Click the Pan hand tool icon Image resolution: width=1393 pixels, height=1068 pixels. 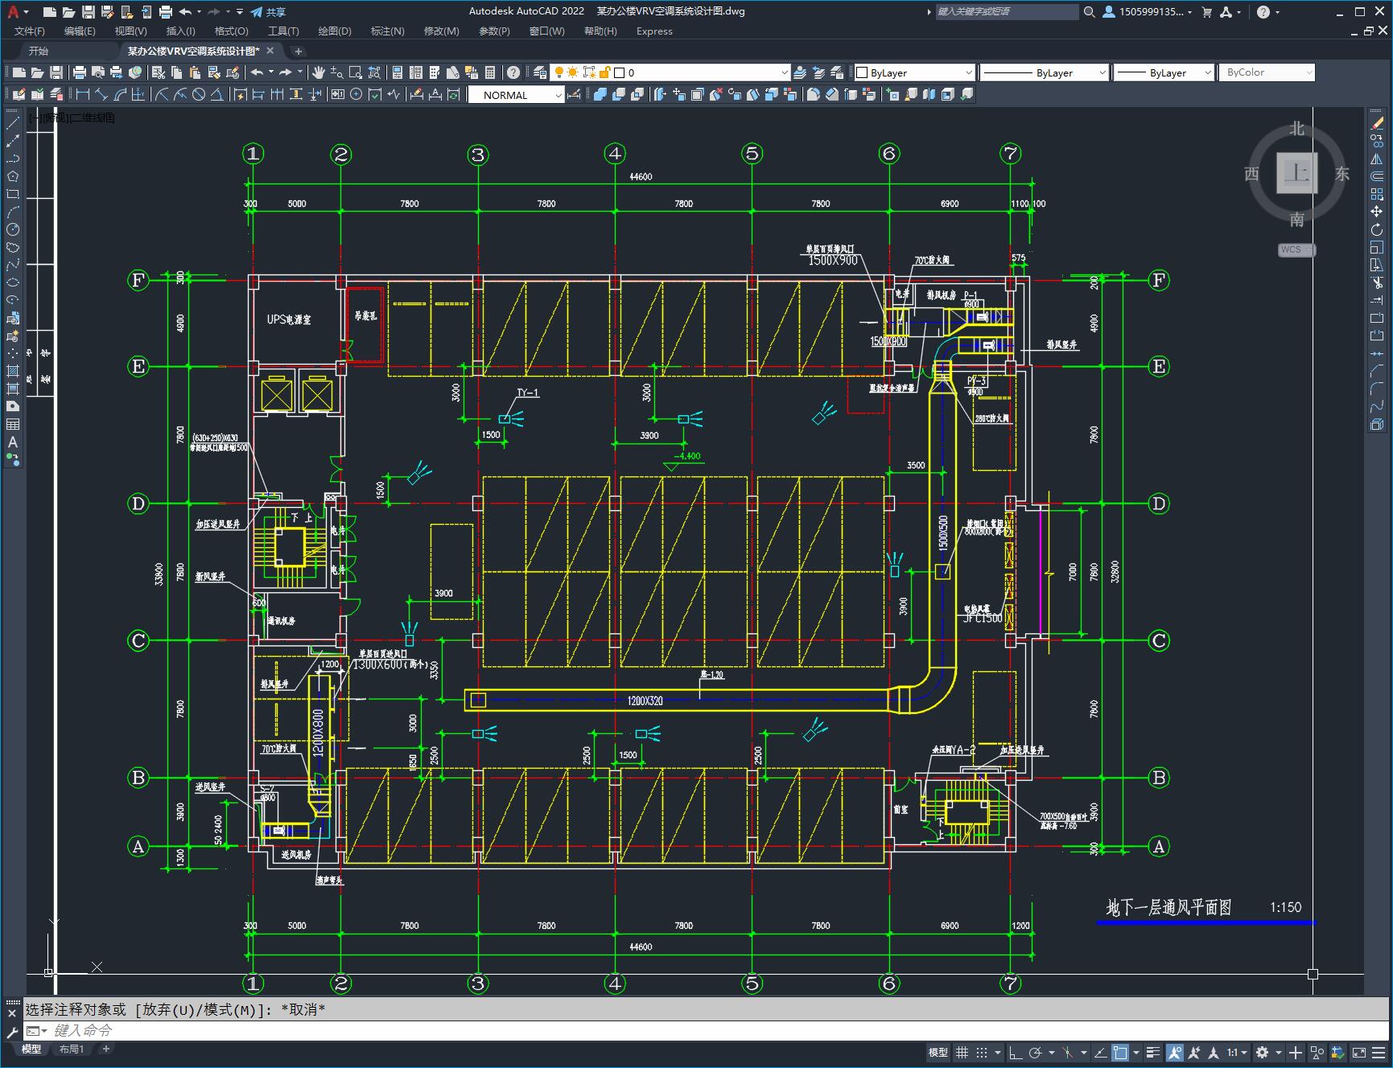point(319,72)
